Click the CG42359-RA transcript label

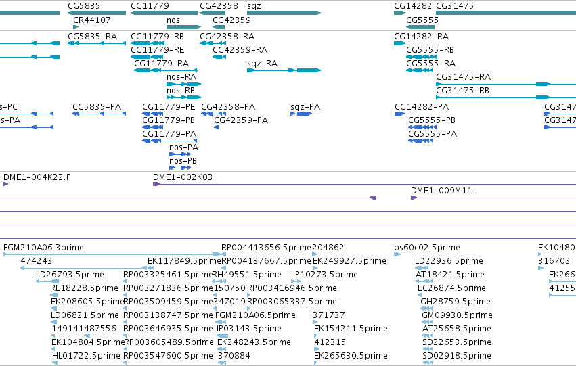coord(240,50)
